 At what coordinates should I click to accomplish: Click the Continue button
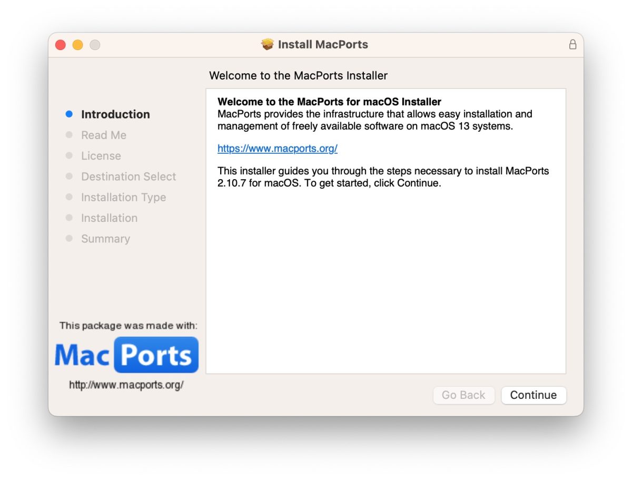click(x=534, y=395)
